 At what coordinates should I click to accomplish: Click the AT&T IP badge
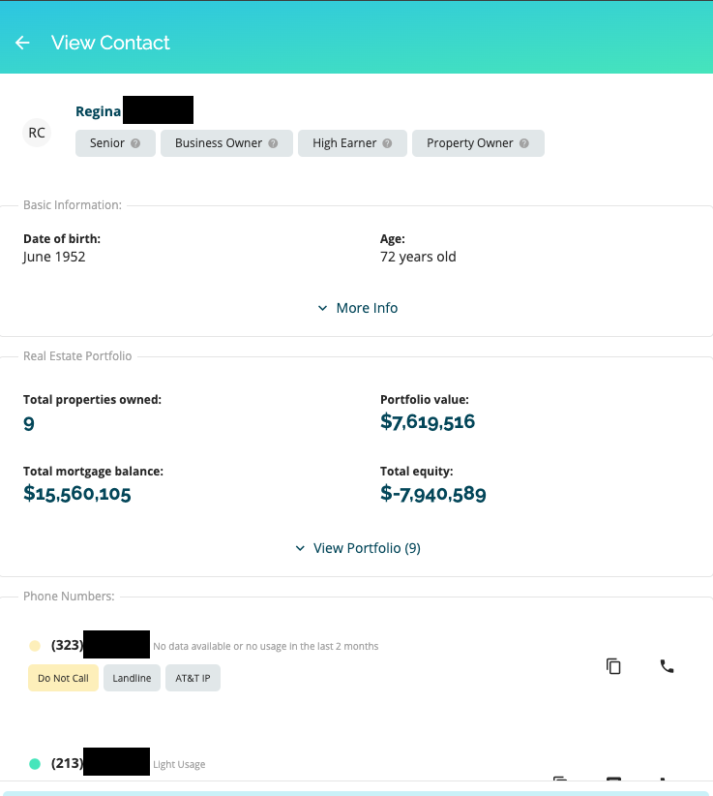193,678
